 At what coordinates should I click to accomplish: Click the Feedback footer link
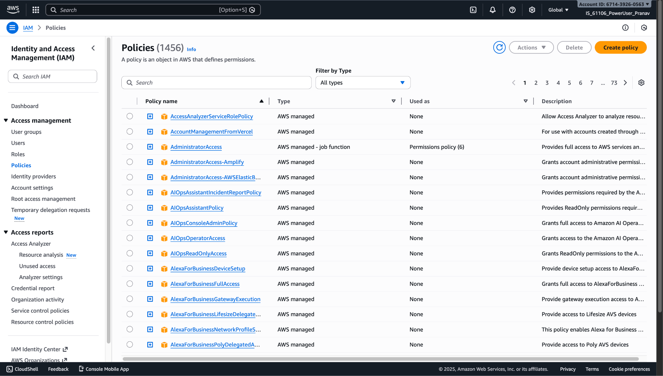pos(58,369)
